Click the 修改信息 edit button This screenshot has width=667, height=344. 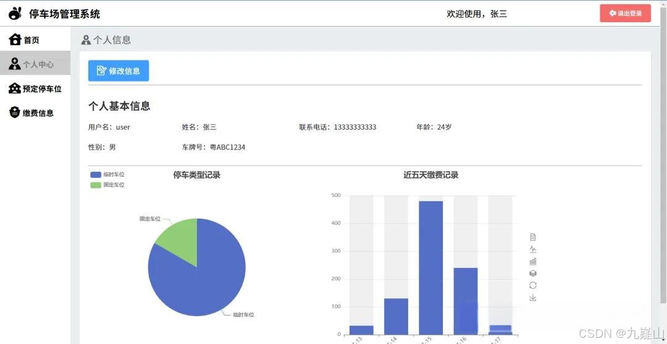point(119,70)
